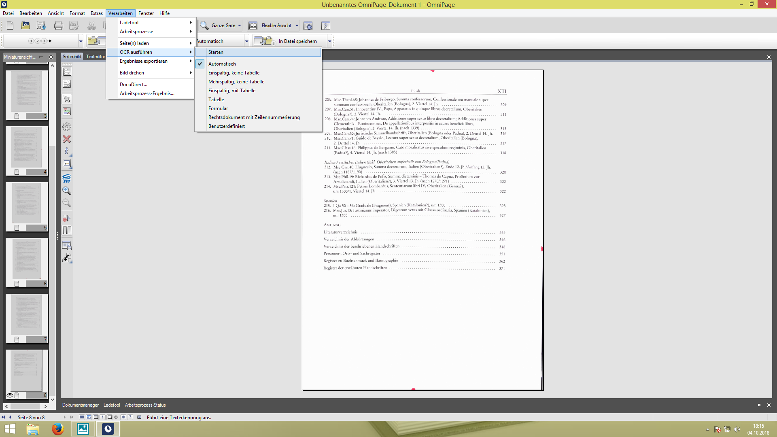Expand the Arbeitsprozesse submenu
The width and height of the screenshot is (777, 437).
151,32
